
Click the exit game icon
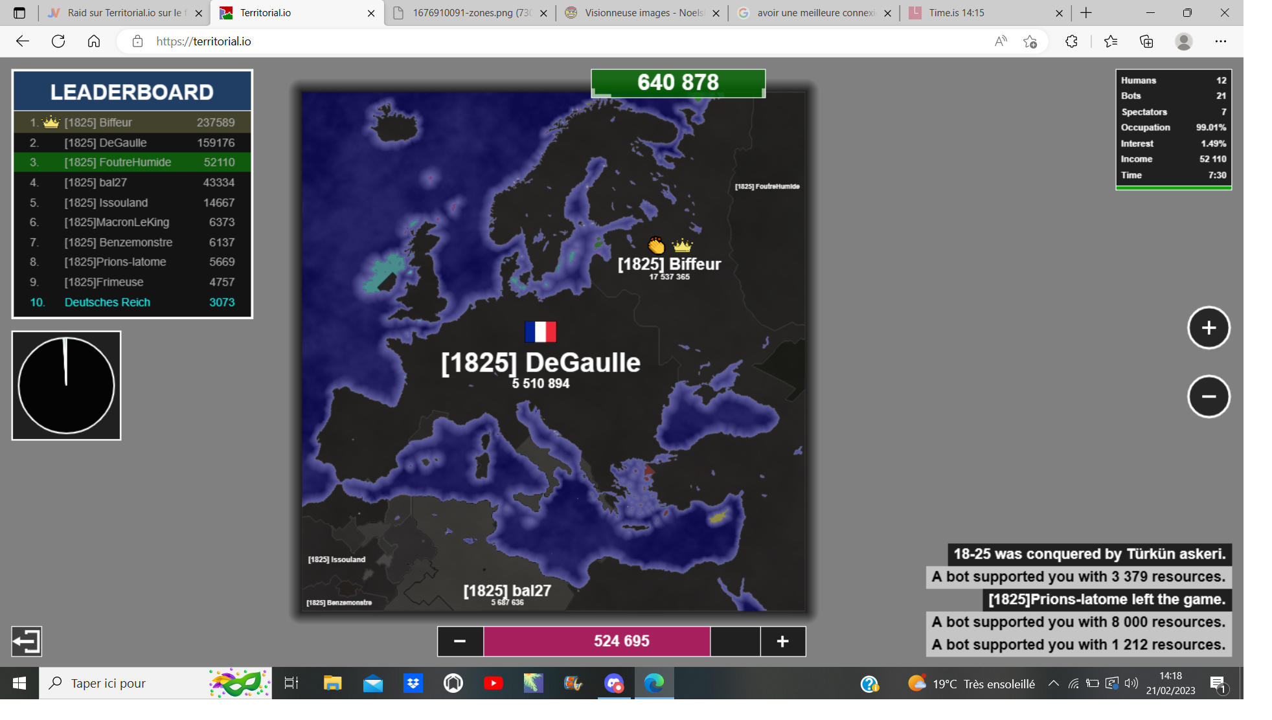click(27, 641)
